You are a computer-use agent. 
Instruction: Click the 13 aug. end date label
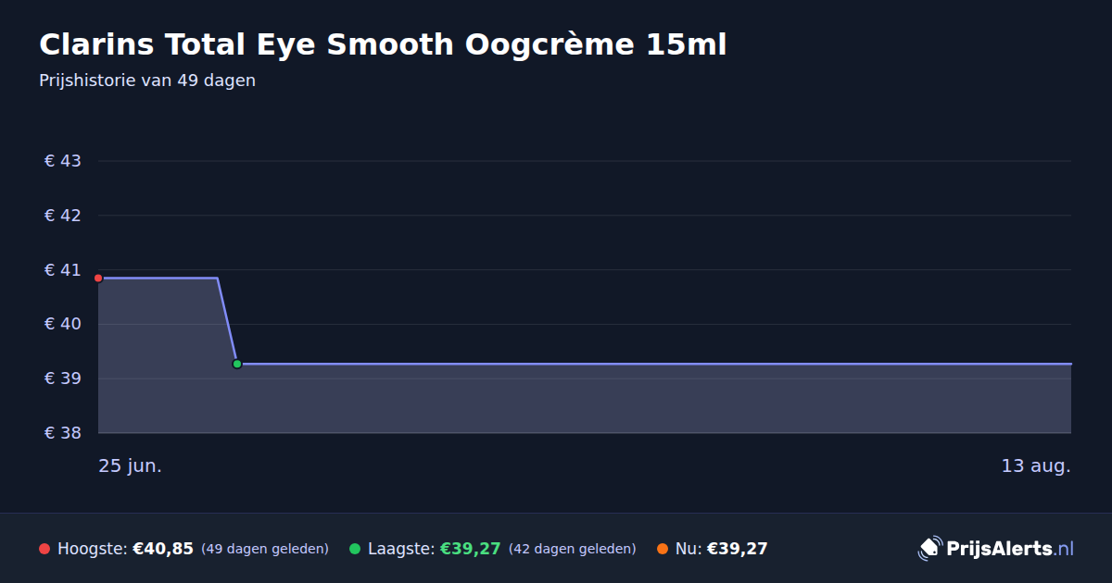[x=1036, y=465]
